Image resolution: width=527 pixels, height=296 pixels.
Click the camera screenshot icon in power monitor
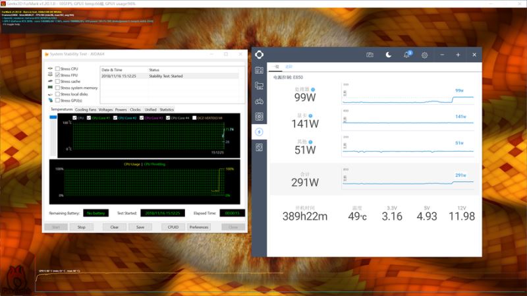[x=370, y=55]
